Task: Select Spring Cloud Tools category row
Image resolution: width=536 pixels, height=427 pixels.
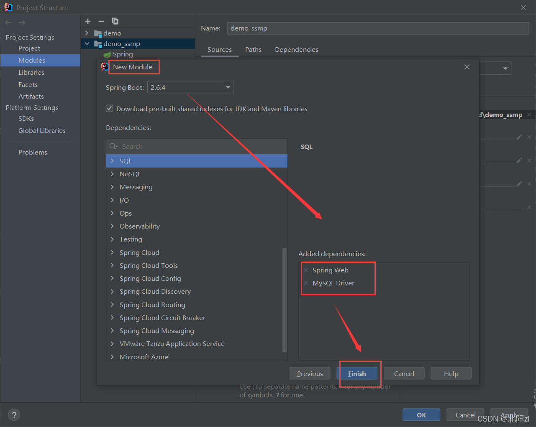Action: pos(197,265)
